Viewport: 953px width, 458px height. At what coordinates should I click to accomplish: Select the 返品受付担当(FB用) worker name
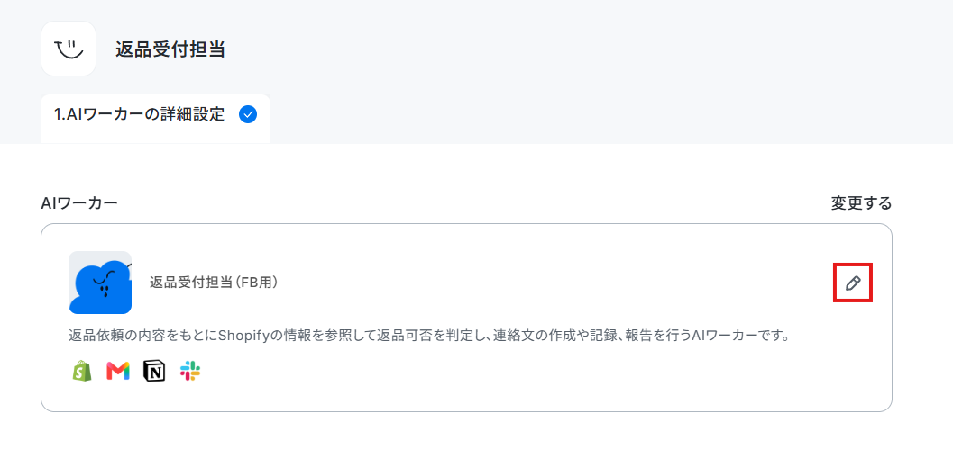point(214,282)
